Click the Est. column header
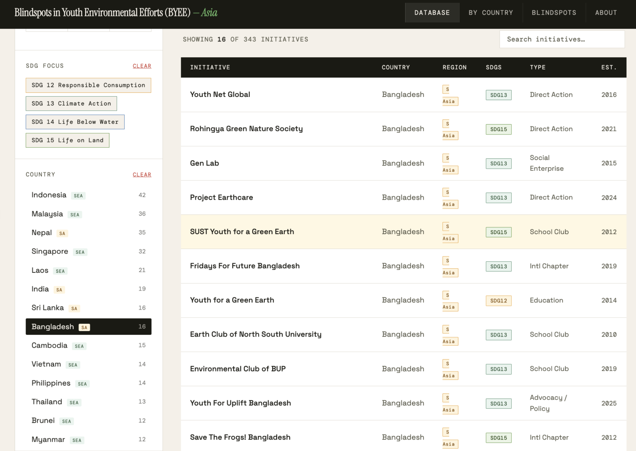This screenshot has width=636, height=451. click(609, 67)
